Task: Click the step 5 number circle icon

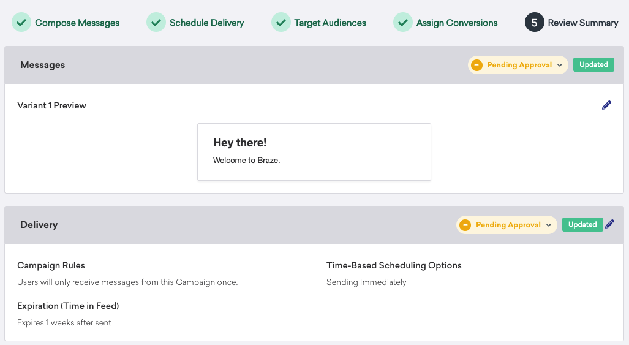Action: coord(534,22)
